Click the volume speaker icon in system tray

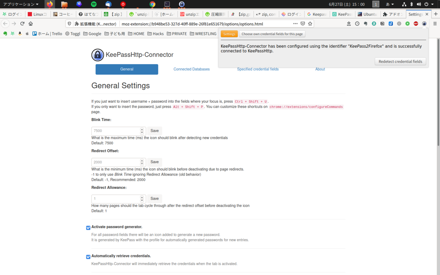pos(419,4)
